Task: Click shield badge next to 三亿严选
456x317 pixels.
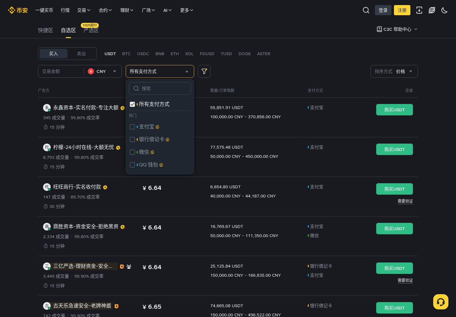Action: point(122,267)
